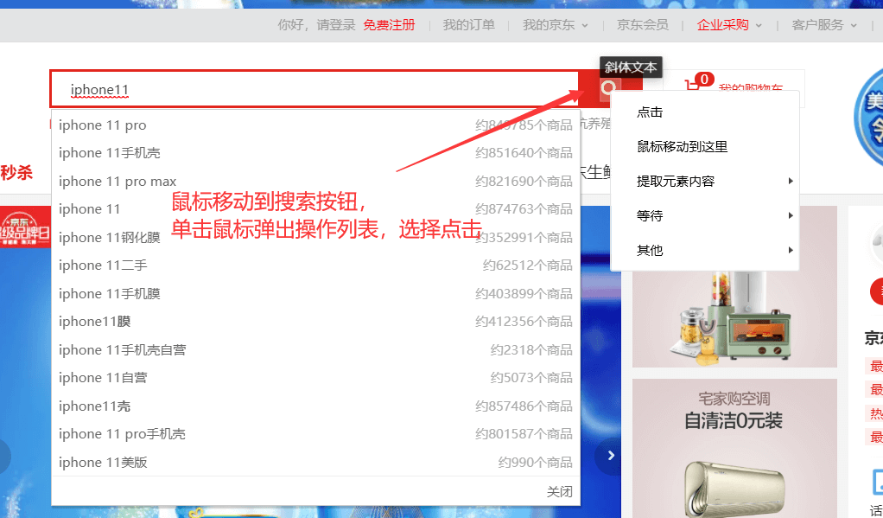Image resolution: width=883 pixels, height=518 pixels.
Task: Select suggestion iphone 11二手
Action: click(x=315, y=265)
